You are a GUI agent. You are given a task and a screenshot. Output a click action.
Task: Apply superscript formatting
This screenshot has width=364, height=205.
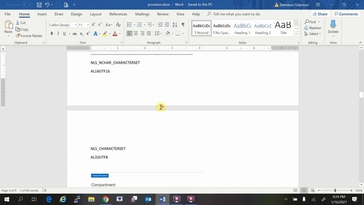click(88, 34)
